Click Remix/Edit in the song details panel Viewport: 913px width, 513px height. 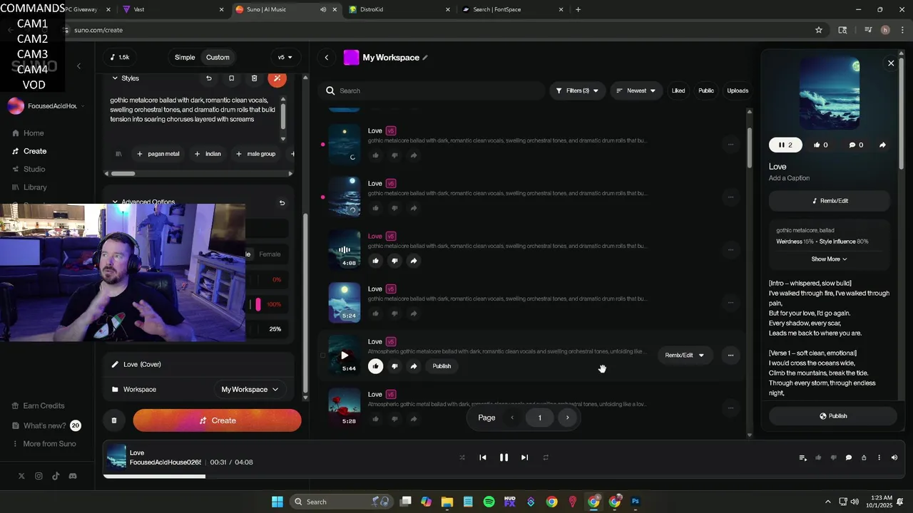(x=830, y=201)
